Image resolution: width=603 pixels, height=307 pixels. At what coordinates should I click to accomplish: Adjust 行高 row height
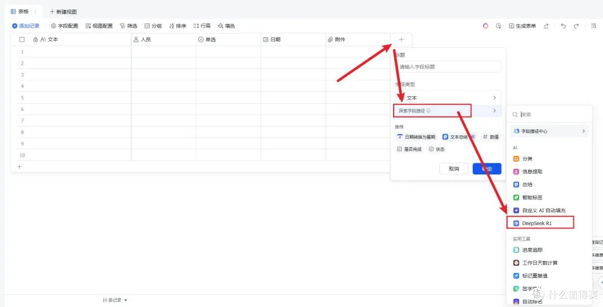click(x=202, y=26)
